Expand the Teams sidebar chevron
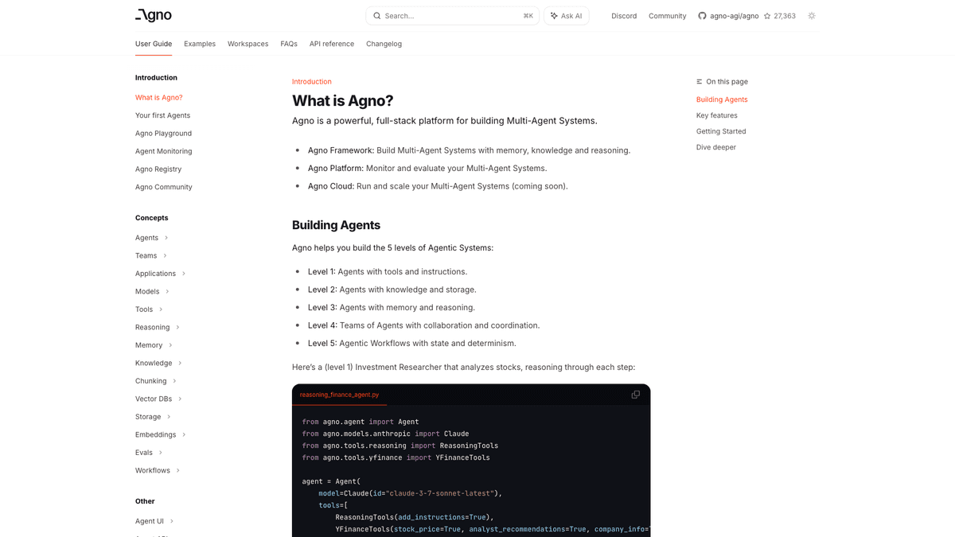The height and width of the screenshot is (537, 955). point(165,256)
